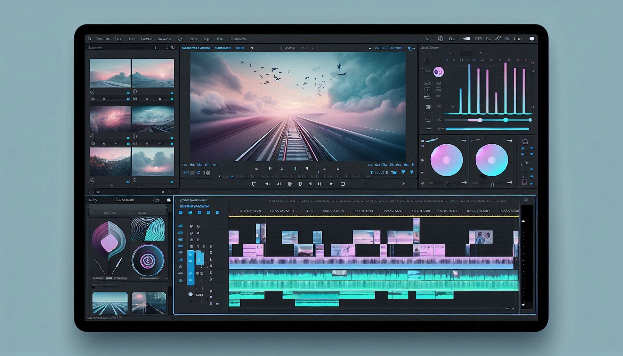Click the music note circle icon in top bar
The image size is (623, 356).
click(x=440, y=39)
